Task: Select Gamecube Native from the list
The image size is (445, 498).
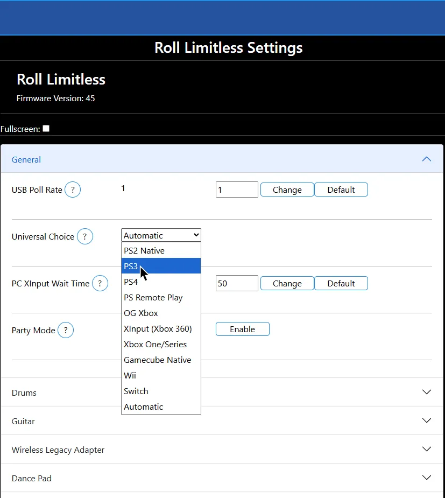Action: [x=157, y=360]
